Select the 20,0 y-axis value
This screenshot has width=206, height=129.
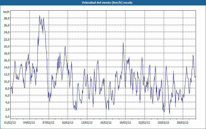[x=7, y=46]
